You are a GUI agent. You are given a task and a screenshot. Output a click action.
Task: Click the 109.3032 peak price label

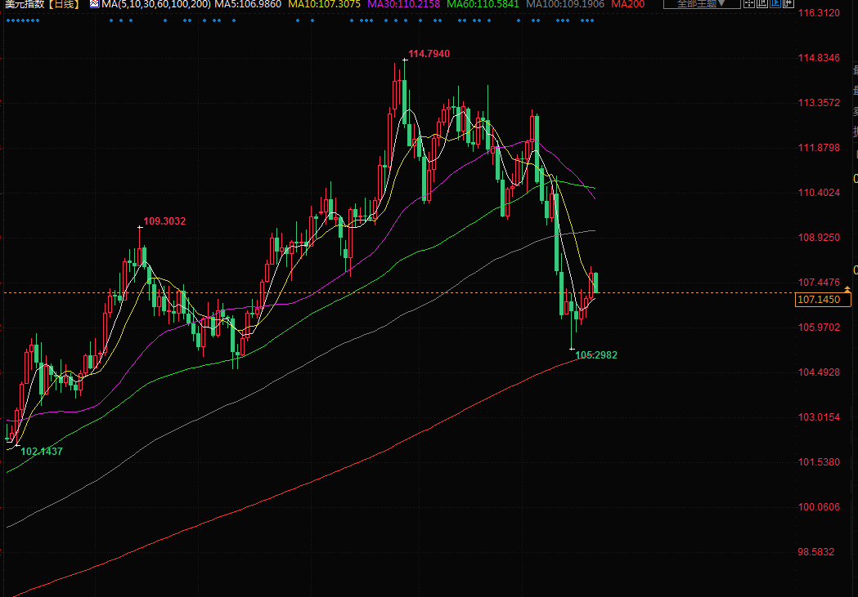(x=164, y=221)
